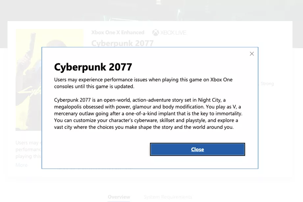This screenshot has height=202, width=303.
Task: Click the XBOX LIVE wordmark
Action: tap(173, 32)
